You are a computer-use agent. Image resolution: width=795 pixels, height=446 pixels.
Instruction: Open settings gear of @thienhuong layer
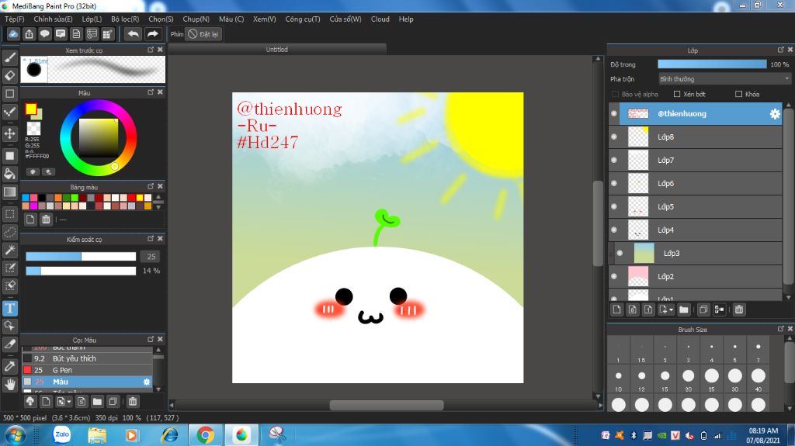[x=775, y=114]
